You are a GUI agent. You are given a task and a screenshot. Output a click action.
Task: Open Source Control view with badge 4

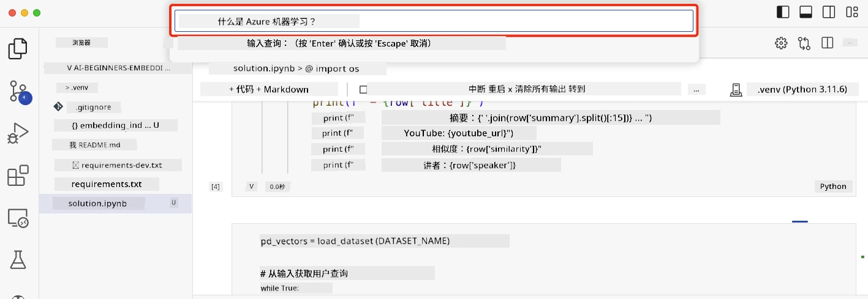[19, 92]
